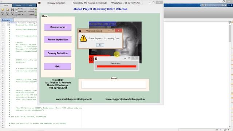This screenshot has height=131, width=233.
Task: Click the red Please wait progress bar
Action: pyautogui.click(x=116, y=66)
